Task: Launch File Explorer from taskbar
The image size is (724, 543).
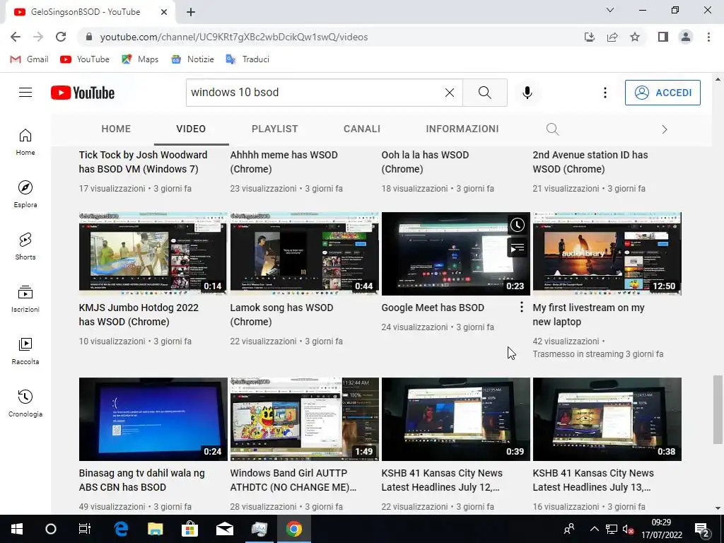Action: pos(155,529)
